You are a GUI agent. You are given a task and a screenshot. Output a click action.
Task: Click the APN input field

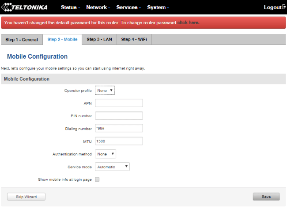119,103
